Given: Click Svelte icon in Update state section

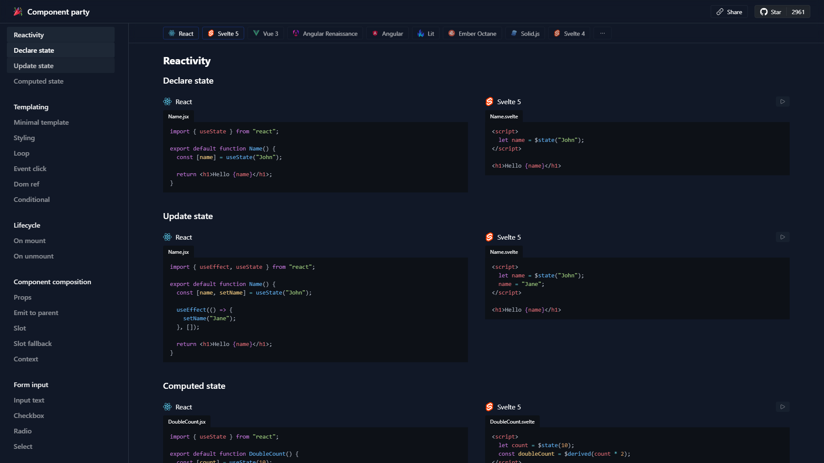Looking at the screenshot, I should click(x=489, y=237).
